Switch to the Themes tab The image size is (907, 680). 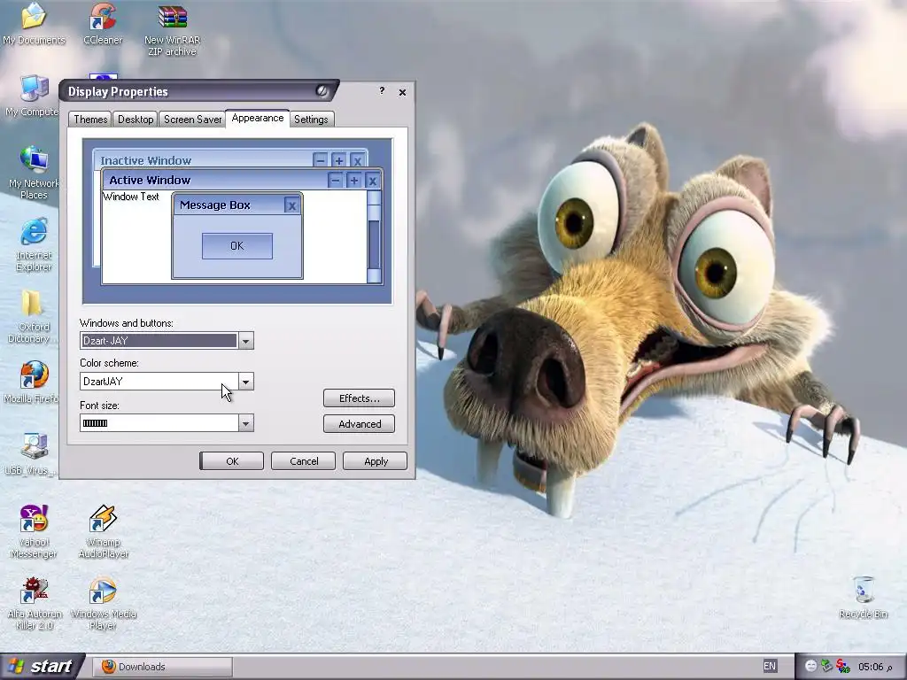point(90,120)
